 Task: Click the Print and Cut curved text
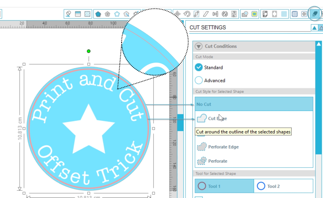pyautogui.click(x=88, y=98)
